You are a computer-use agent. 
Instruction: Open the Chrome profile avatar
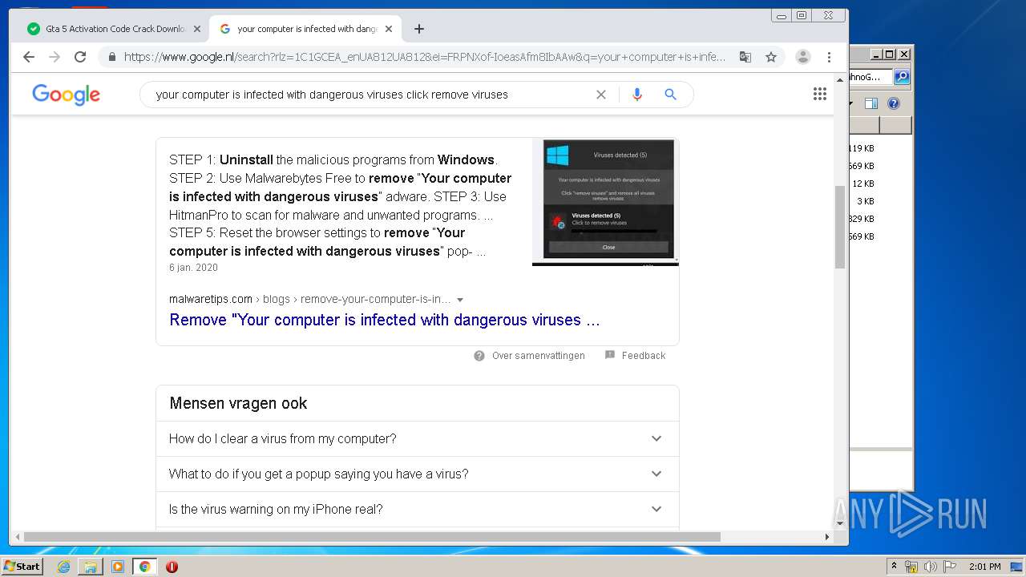coord(803,57)
